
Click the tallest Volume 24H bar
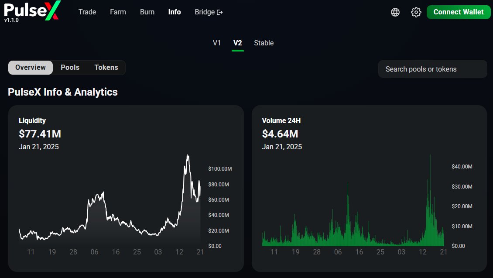point(430,200)
